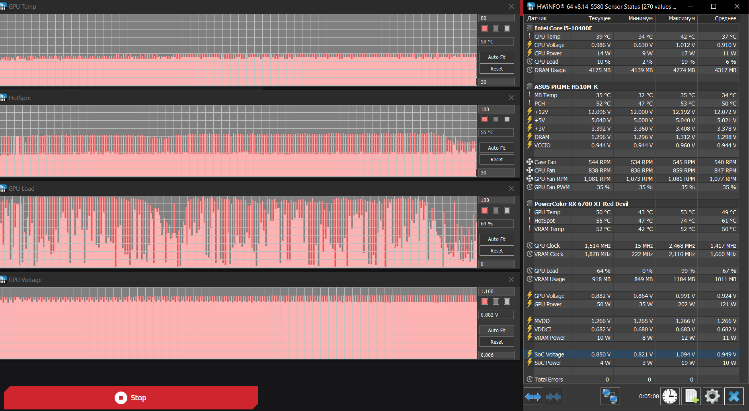Select the VRAM Clock row label
The image size is (749, 411).
click(549, 254)
